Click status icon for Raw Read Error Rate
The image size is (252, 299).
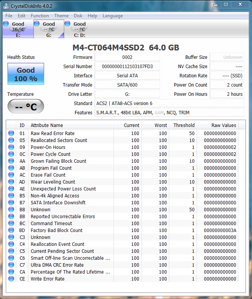(x=11, y=133)
